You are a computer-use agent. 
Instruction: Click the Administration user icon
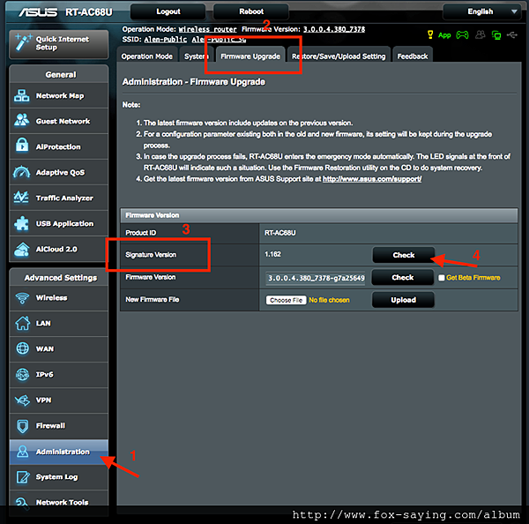click(x=23, y=452)
